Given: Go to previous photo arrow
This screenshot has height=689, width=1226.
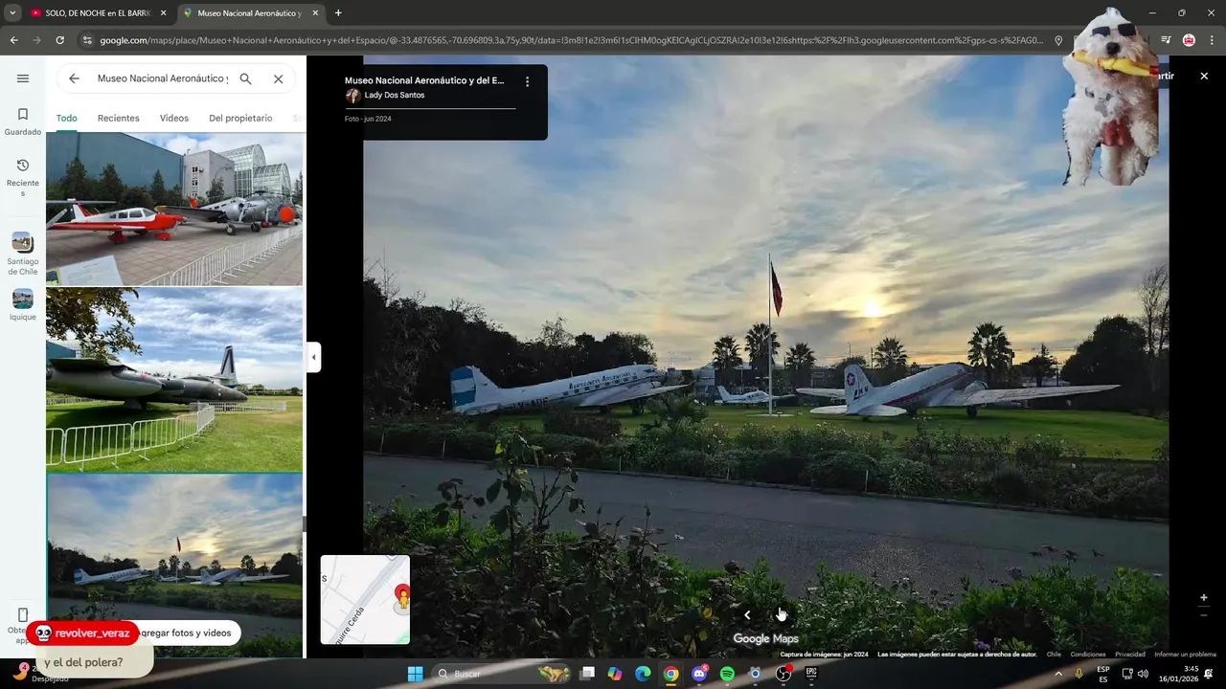Looking at the screenshot, I should [747, 615].
